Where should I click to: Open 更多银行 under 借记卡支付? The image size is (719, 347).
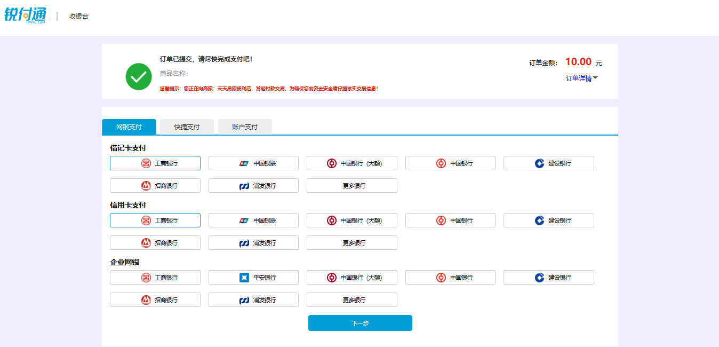coord(352,186)
